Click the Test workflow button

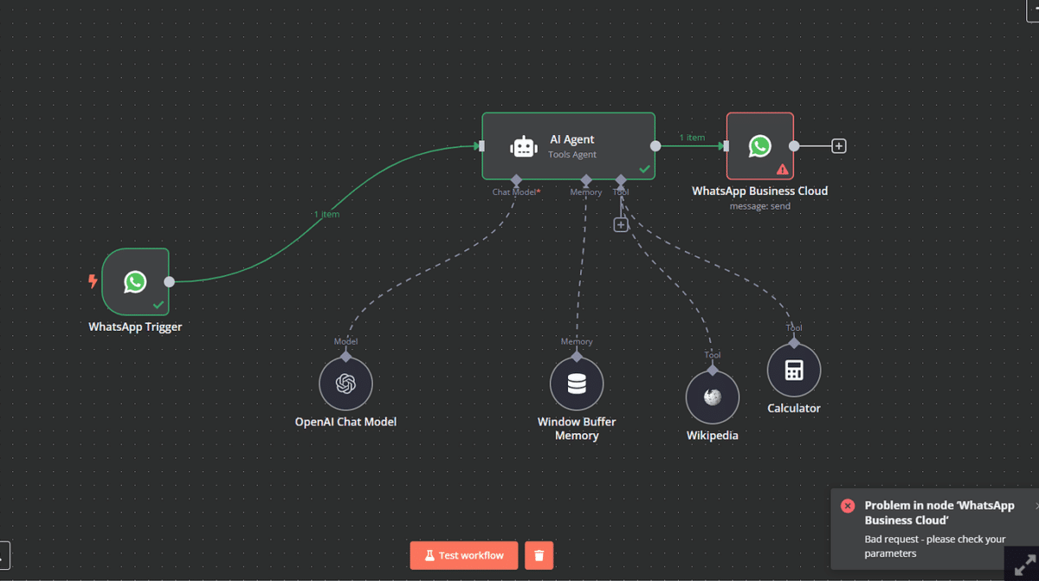coord(463,555)
